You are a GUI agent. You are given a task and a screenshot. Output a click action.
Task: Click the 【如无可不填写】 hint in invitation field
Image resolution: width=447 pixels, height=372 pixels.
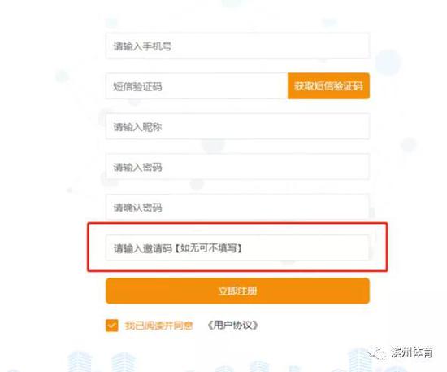pyautogui.click(x=208, y=248)
